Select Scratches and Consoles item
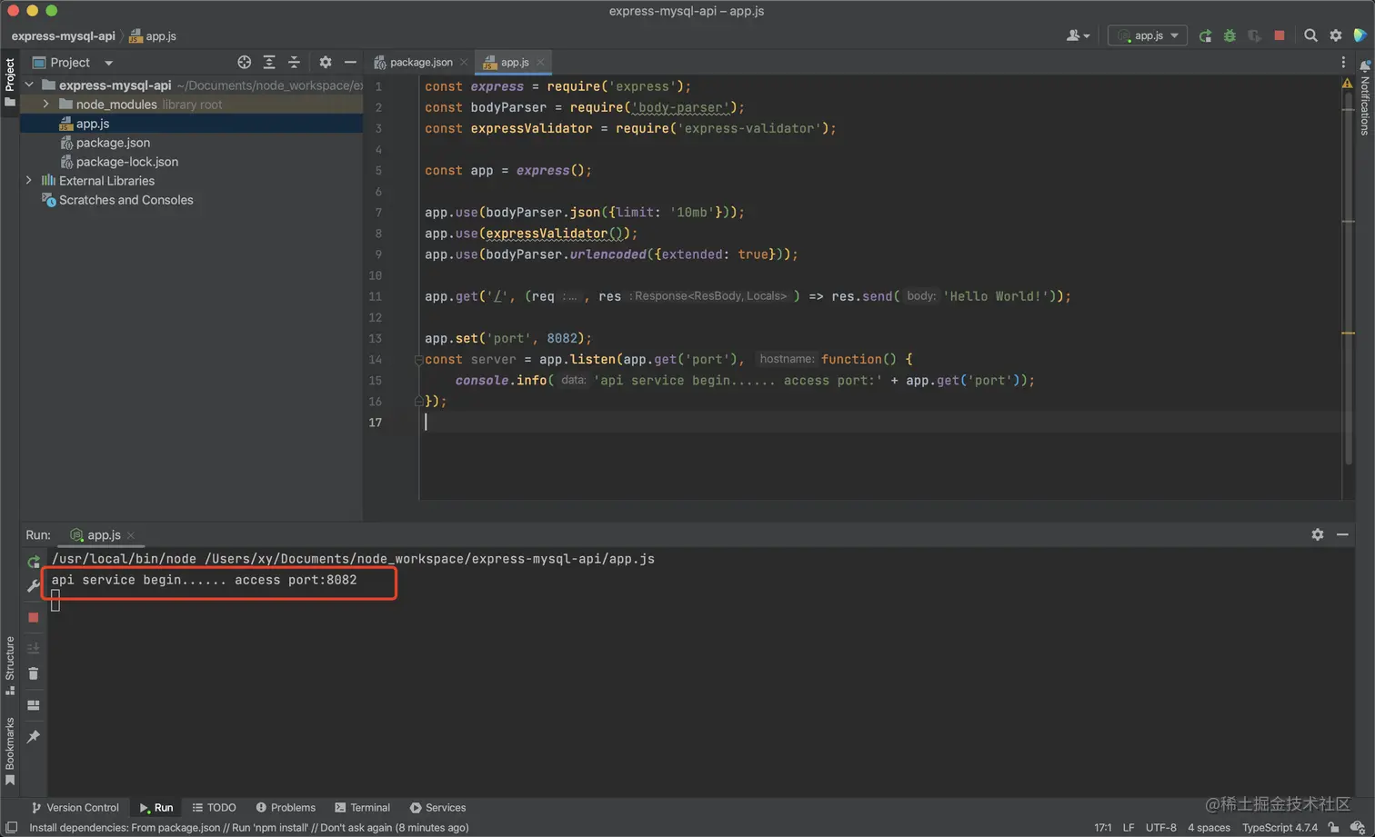Image resolution: width=1375 pixels, height=837 pixels. pyautogui.click(x=125, y=199)
